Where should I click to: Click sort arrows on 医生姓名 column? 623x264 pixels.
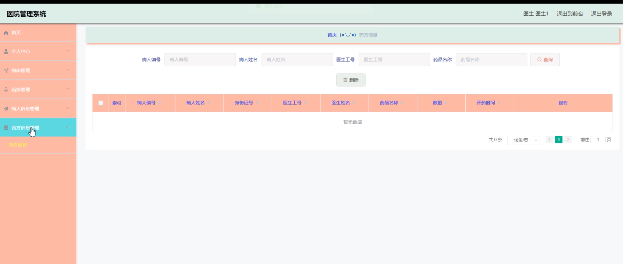pos(354,103)
